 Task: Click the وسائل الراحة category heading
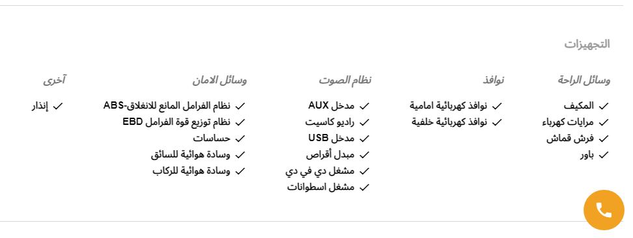584,80
